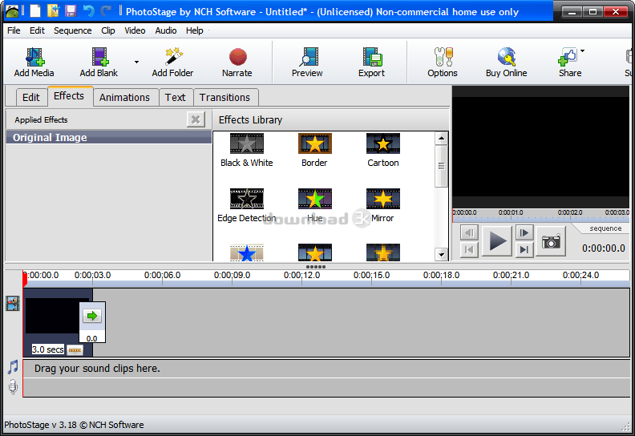Click the Share toolbar button

pyautogui.click(x=569, y=62)
